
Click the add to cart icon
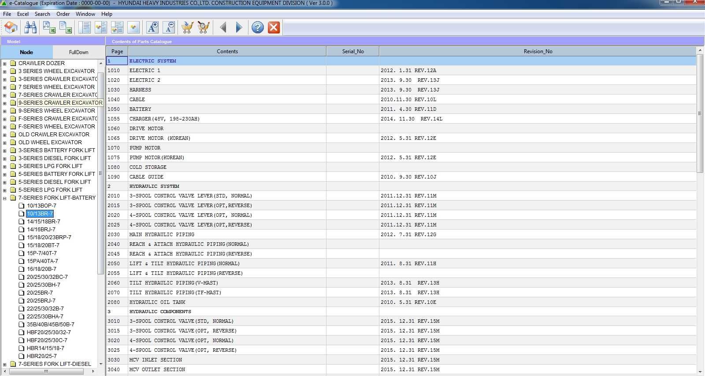[x=187, y=28]
